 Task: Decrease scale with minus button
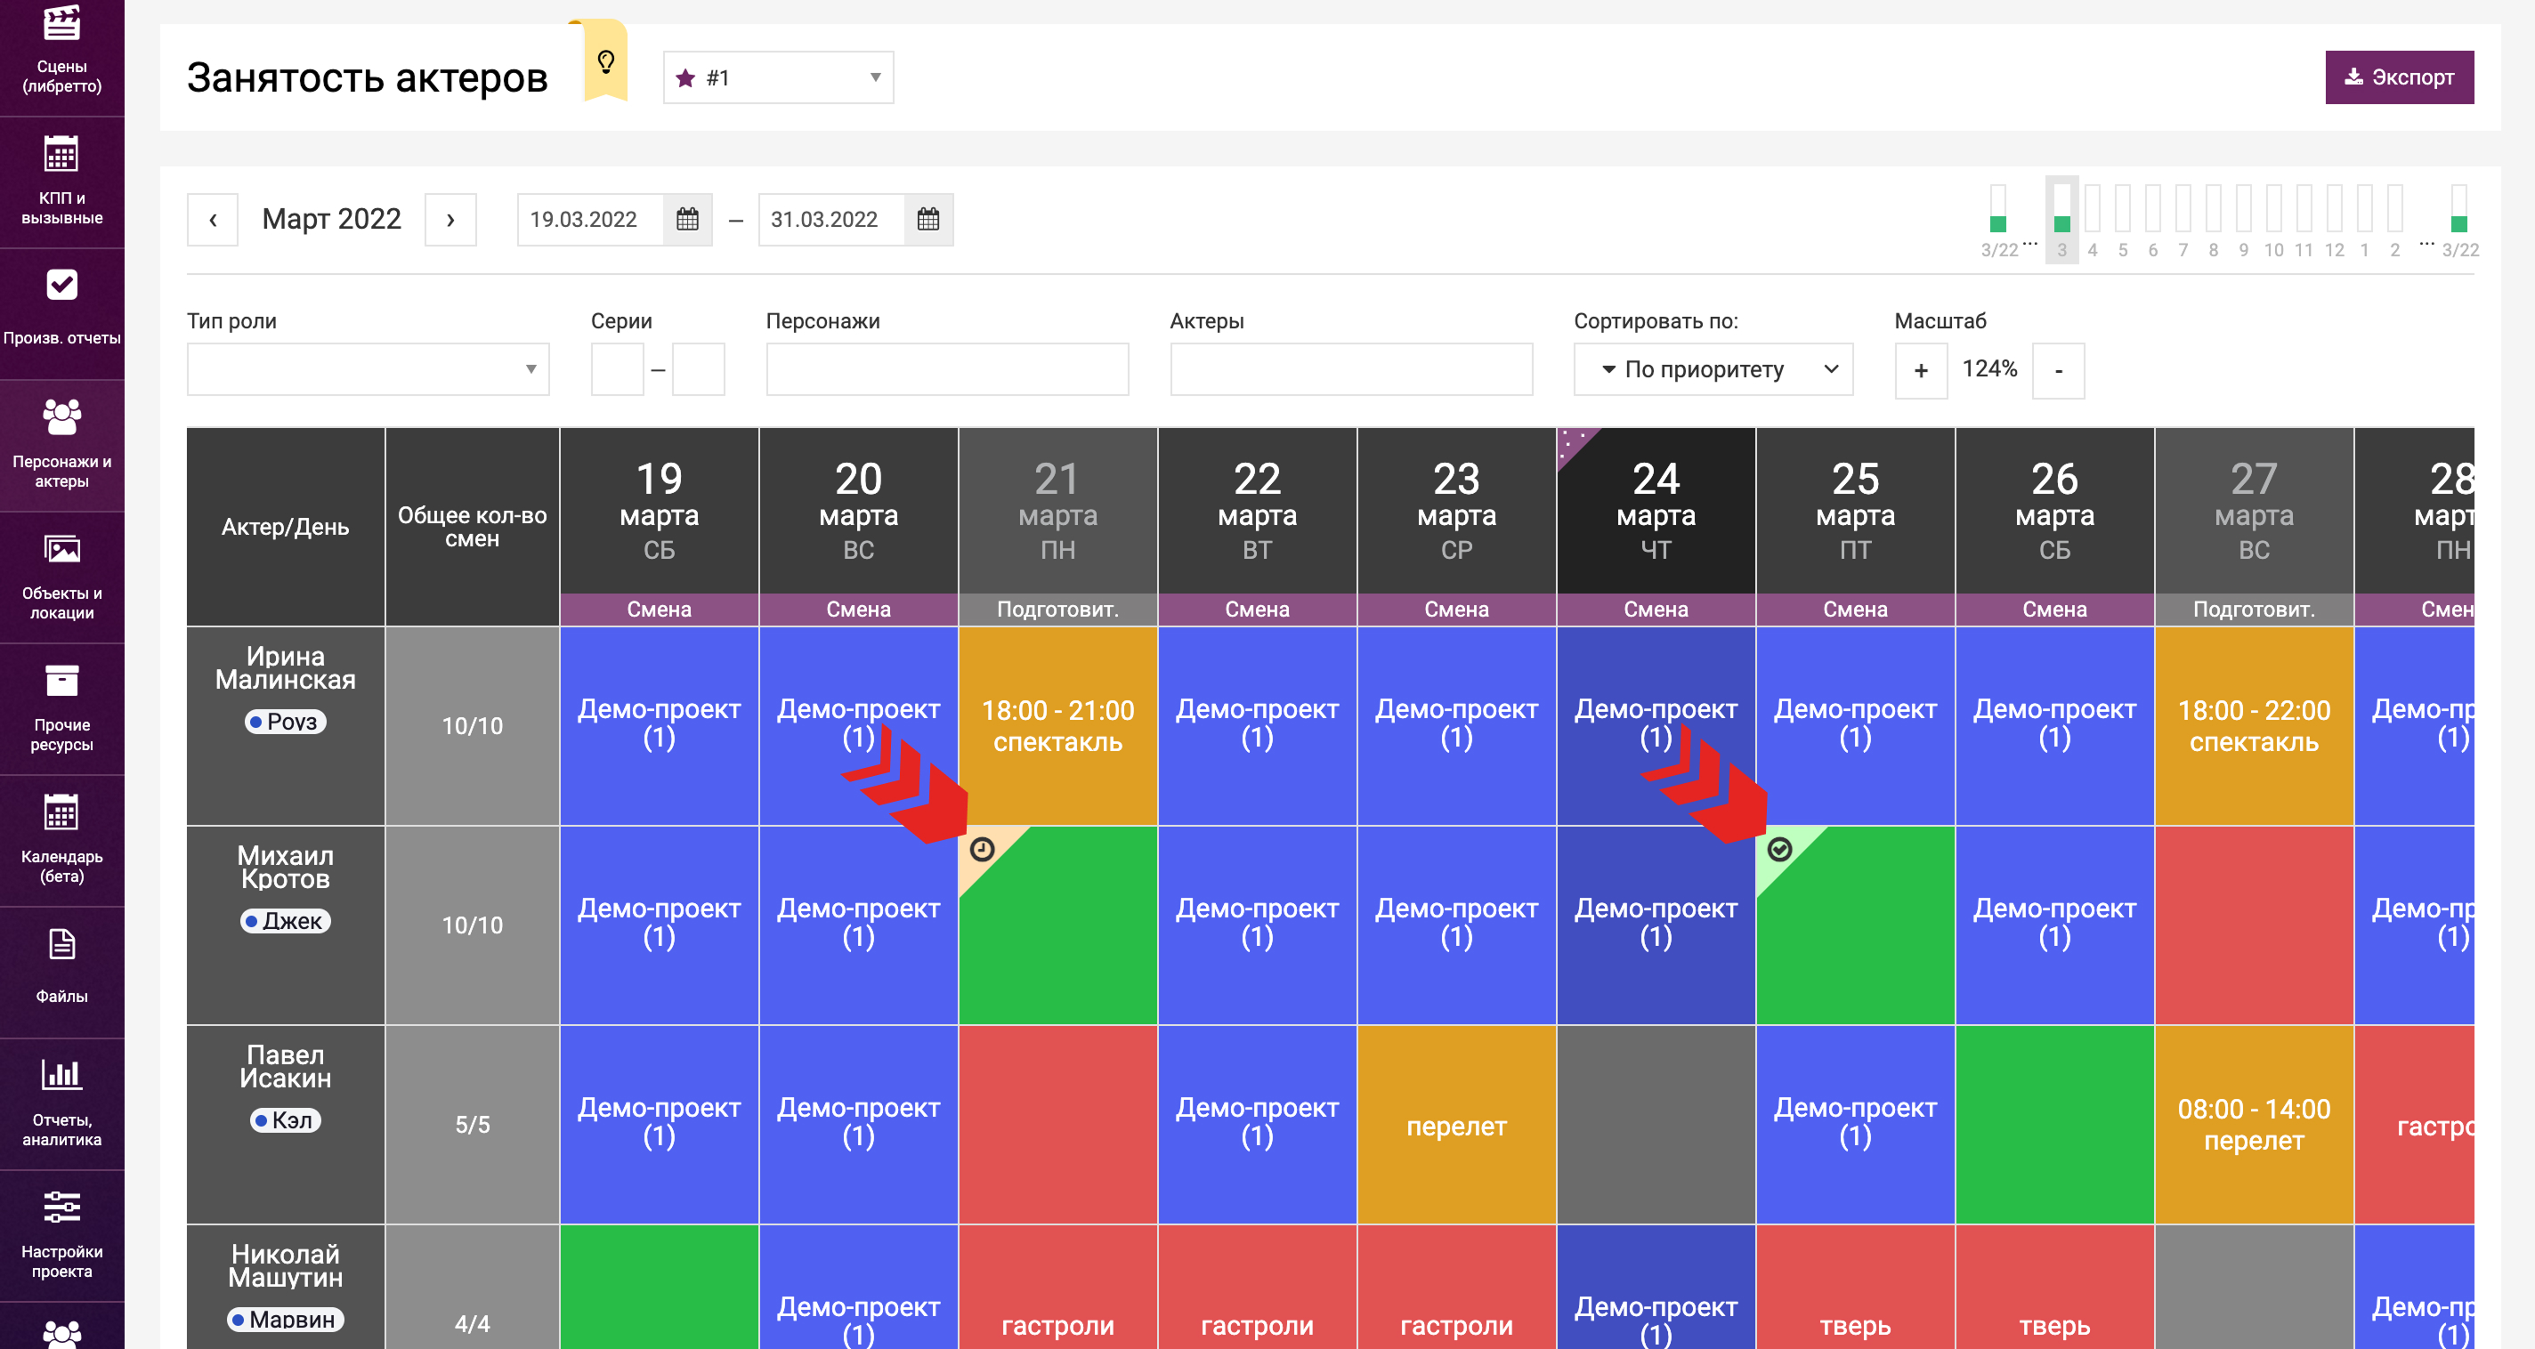click(x=2059, y=370)
